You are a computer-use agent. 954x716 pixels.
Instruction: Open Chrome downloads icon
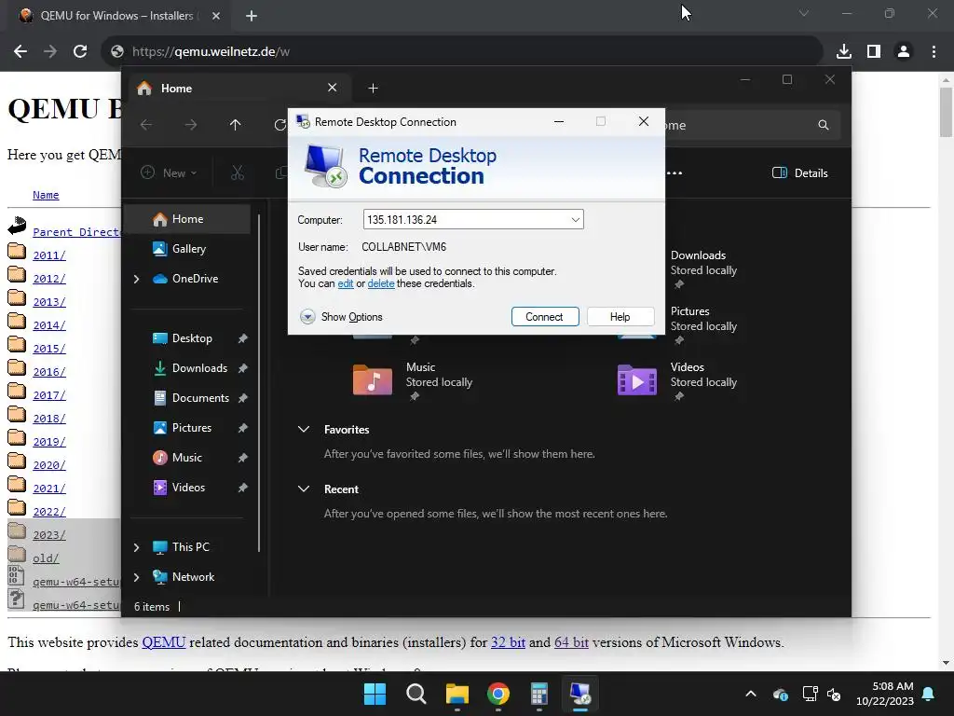pos(843,52)
